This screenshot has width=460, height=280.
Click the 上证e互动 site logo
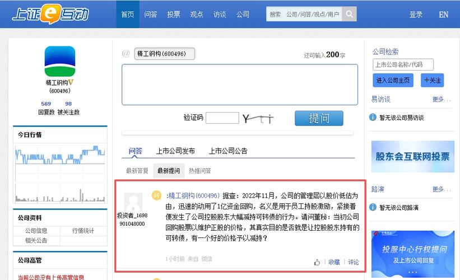[50, 14]
